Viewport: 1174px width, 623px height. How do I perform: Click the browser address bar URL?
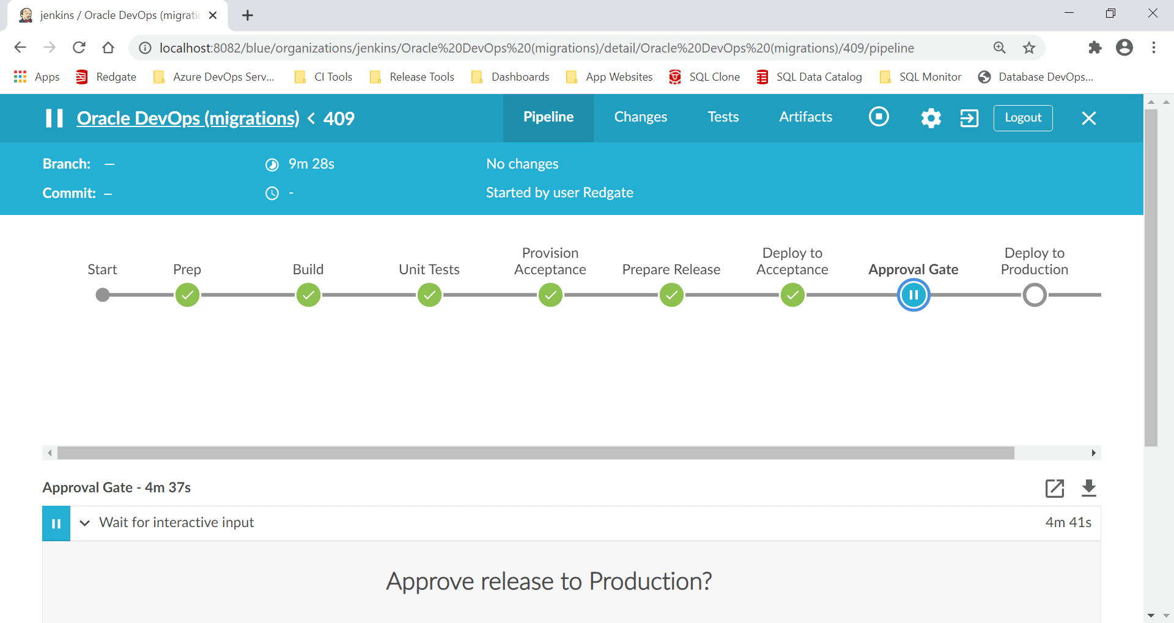pyautogui.click(x=536, y=48)
